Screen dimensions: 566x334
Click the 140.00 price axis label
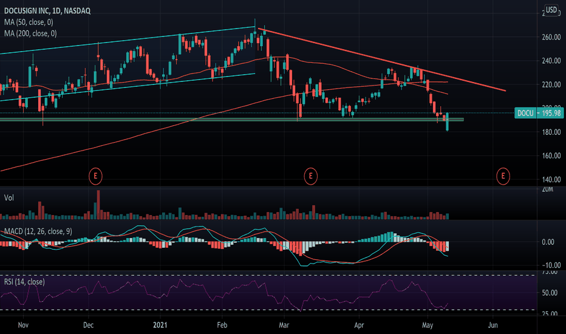click(551, 180)
